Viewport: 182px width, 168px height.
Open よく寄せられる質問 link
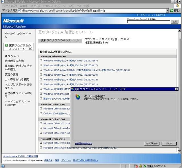coord(17,80)
